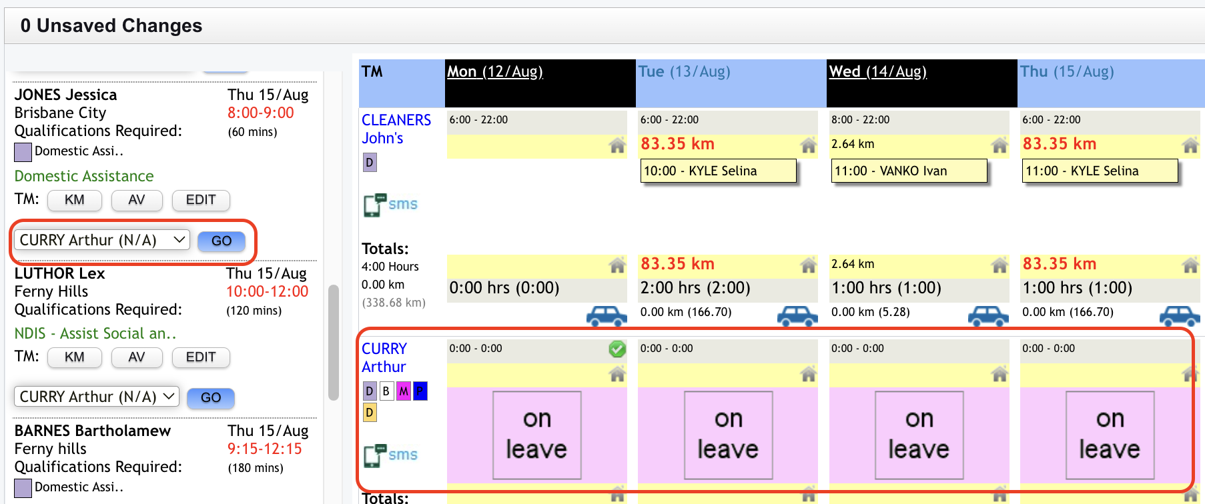Click the (338.68 km) weekly total text
Screen dimensions: 1205x504
(x=394, y=303)
